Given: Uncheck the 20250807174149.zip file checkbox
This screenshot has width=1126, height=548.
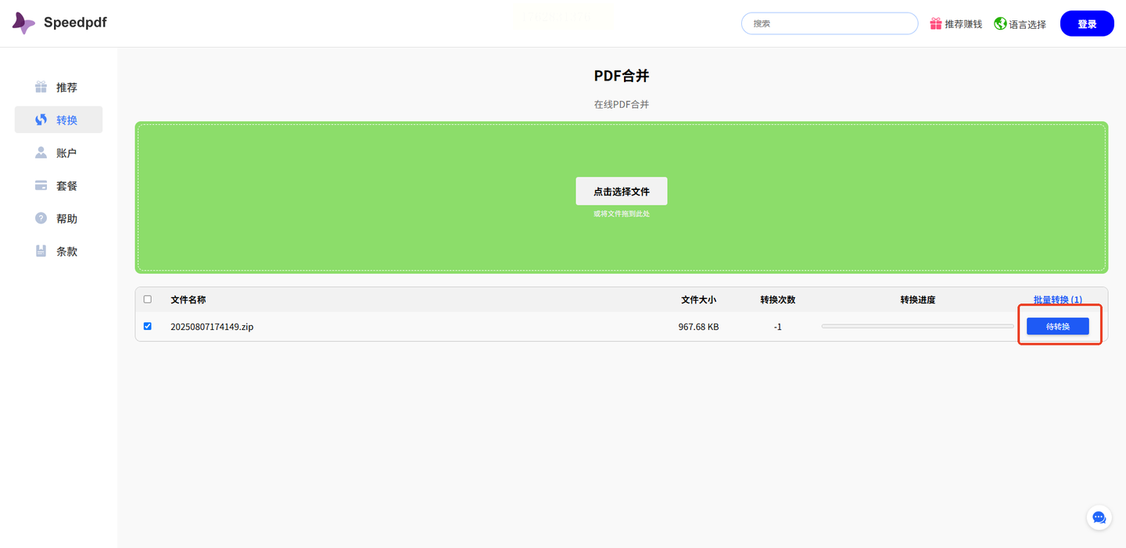Looking at the screenshot, I should [x=148, y=326].
